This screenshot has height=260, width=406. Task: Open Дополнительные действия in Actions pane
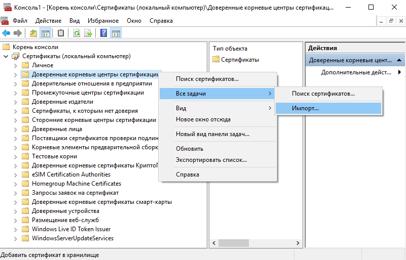pos(355,72)
